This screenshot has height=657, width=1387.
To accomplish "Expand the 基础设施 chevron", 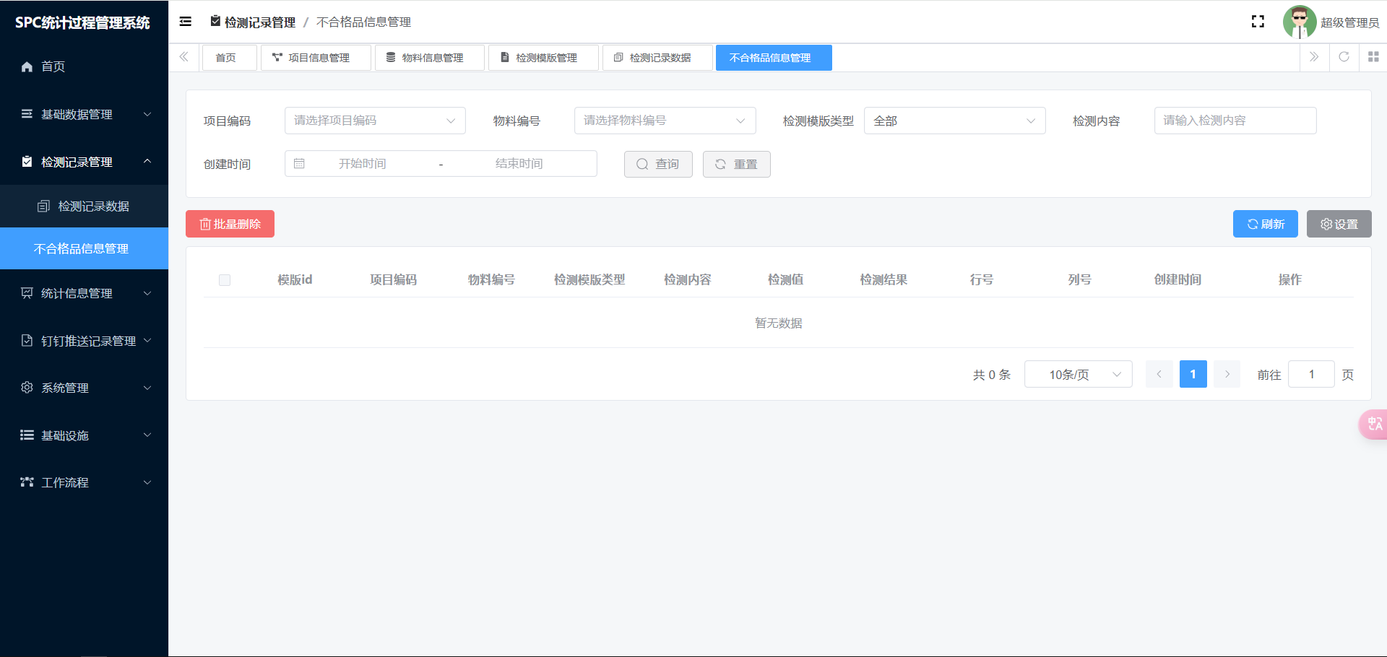I will 147,435.
